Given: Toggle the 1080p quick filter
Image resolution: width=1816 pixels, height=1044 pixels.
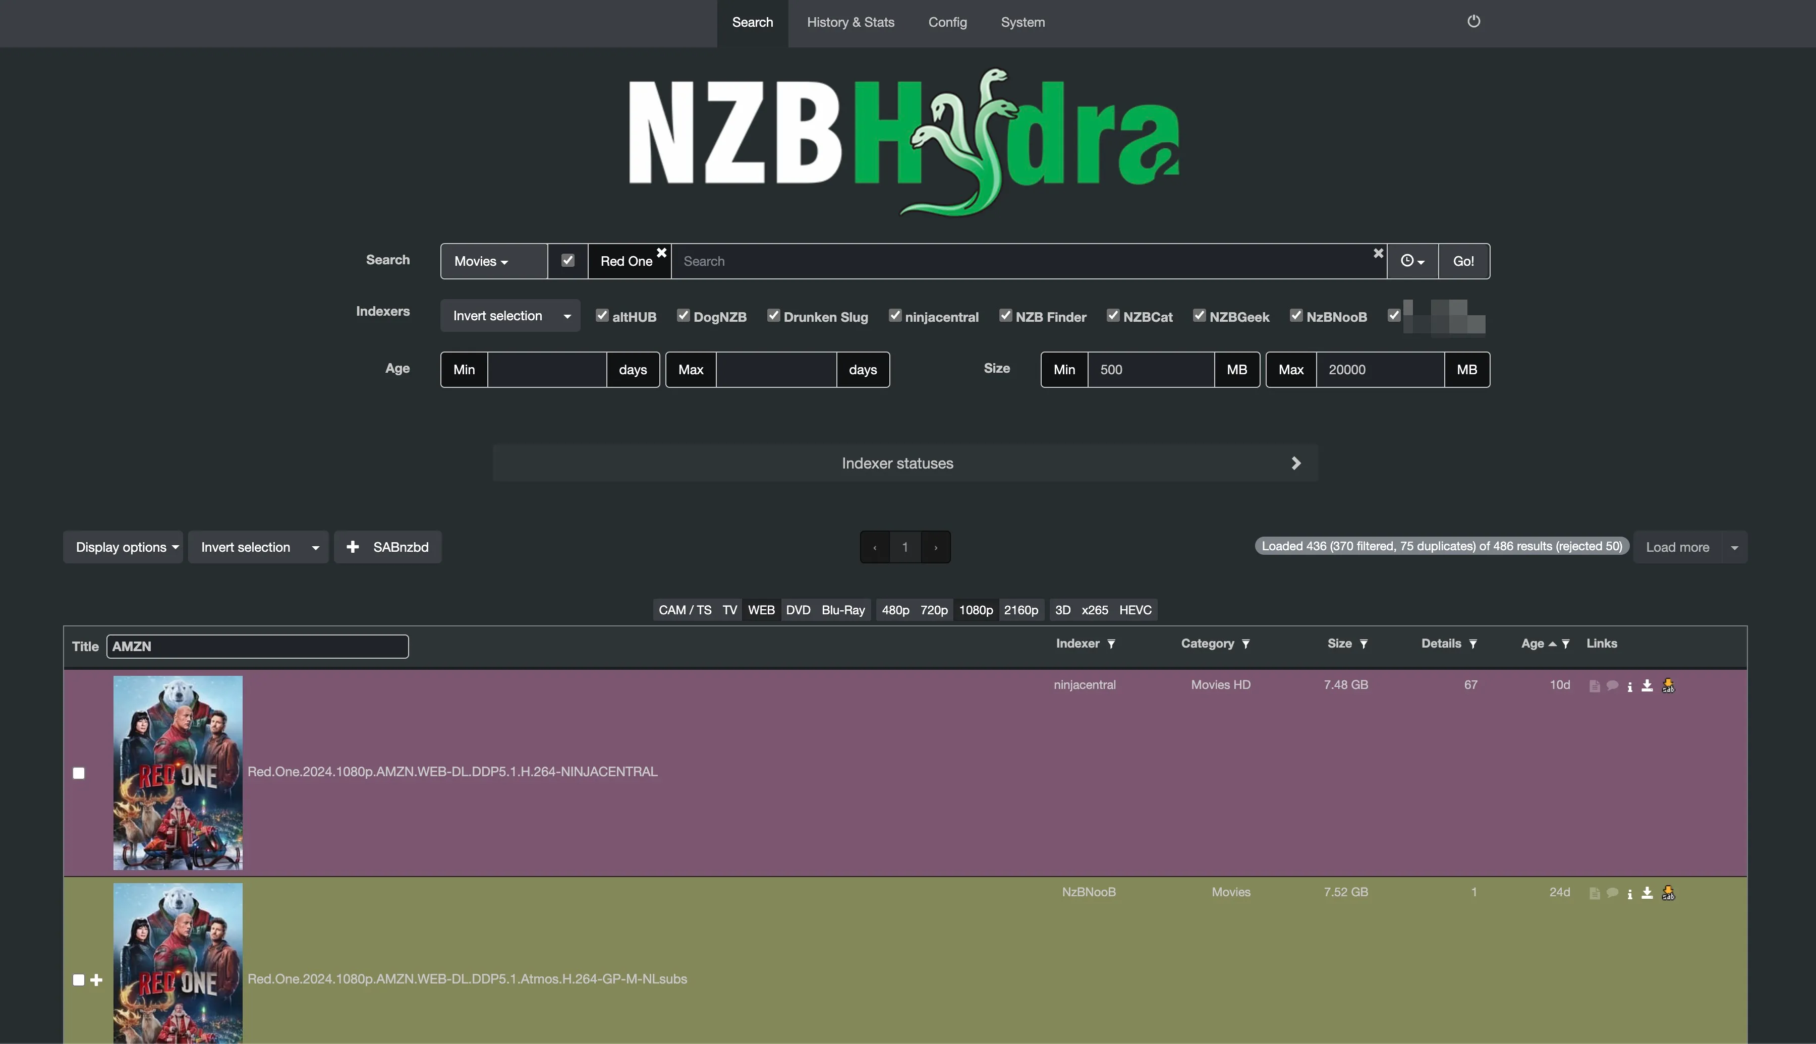Looking at the screenshot, I should point(976,610).
